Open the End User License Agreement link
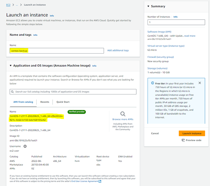210x186 pixels. (85, 181)
